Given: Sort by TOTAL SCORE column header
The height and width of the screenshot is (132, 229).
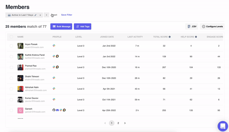Looking at the screenshot, I should click(160, 37).
